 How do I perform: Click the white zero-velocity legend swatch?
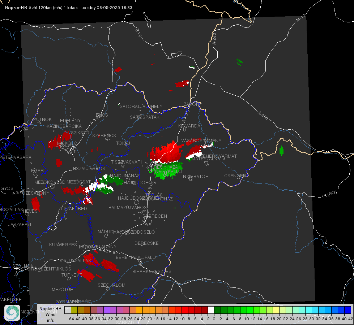[x=211, y=310]
